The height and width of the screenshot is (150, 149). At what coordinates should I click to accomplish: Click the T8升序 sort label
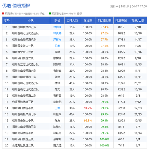(125, 6)
